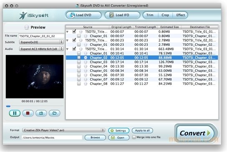227x152 pixels.
Task: Click the Settings gear icon
Action: pos(112,131)
